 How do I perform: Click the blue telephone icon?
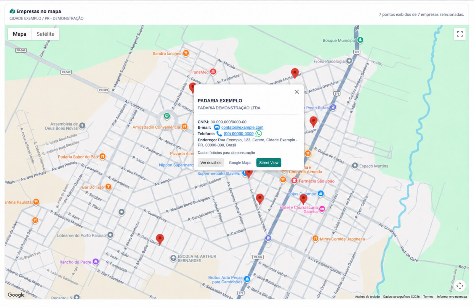tap(219, 134)
